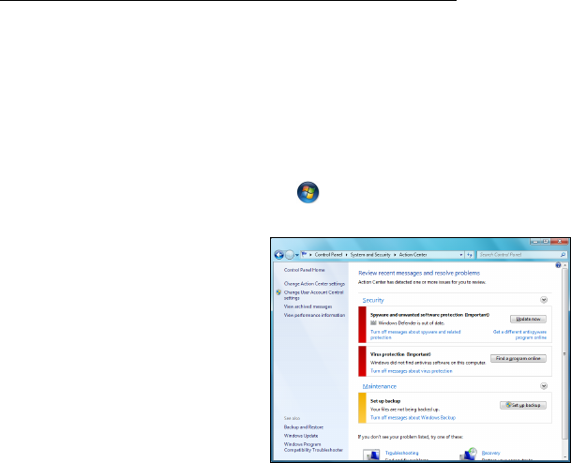Open Get a different antispyware program online

click(519, 335)
